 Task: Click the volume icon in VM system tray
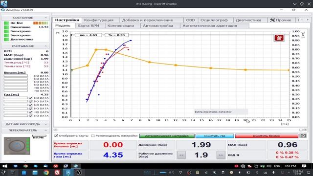coord(269,166)
